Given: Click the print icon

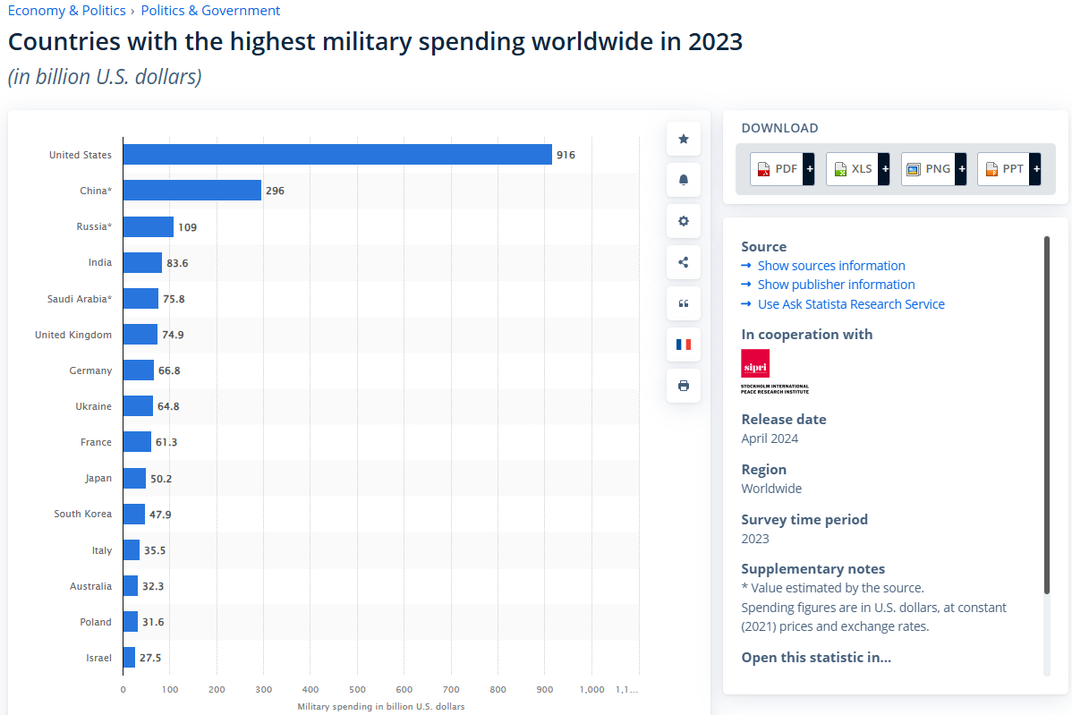Looking at the screenshot, I should coord(684,386).
